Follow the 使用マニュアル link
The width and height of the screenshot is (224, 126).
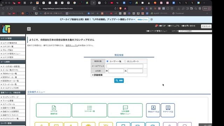[x=72, y=45]
